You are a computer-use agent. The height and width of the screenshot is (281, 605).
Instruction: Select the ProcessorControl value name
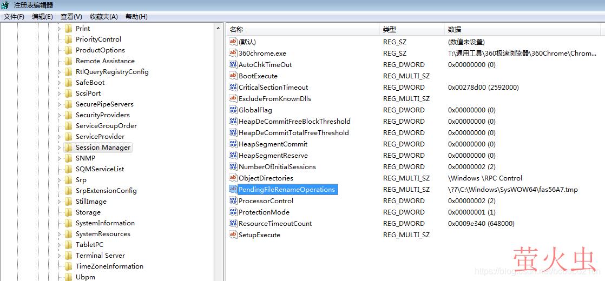(x=266, y=201)
